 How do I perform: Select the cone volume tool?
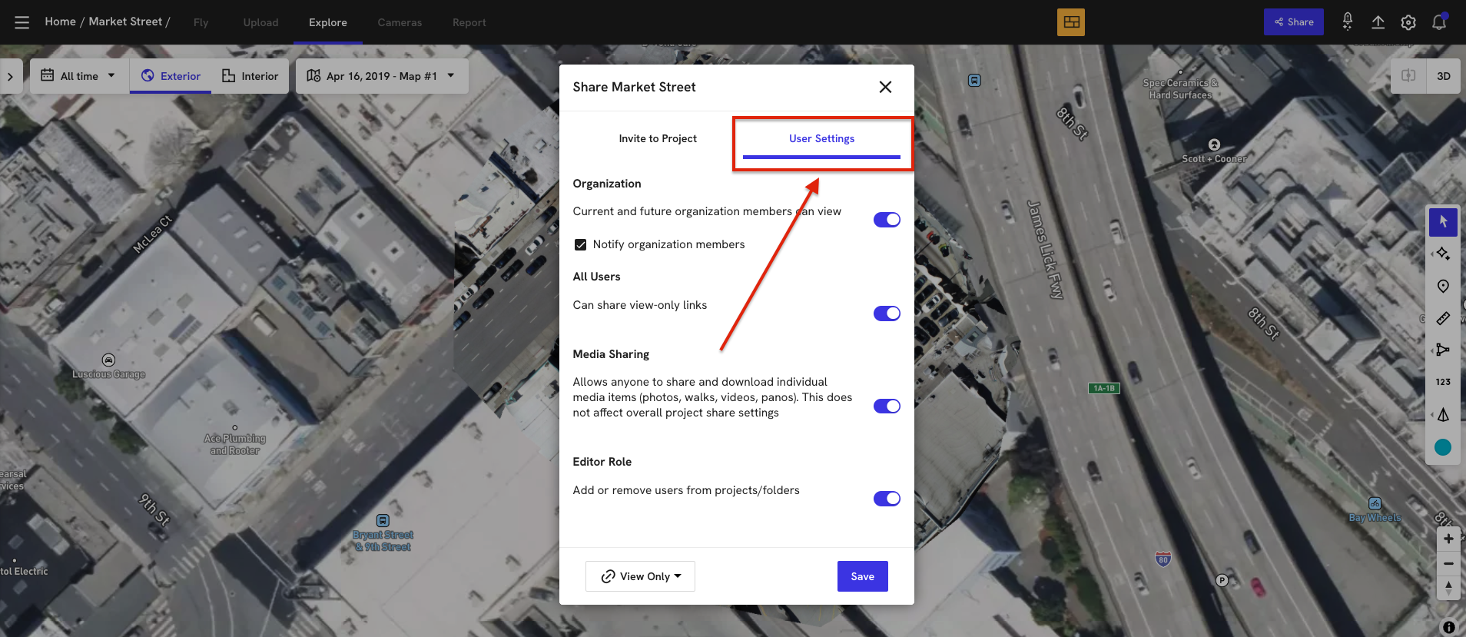coord(1443,415)
